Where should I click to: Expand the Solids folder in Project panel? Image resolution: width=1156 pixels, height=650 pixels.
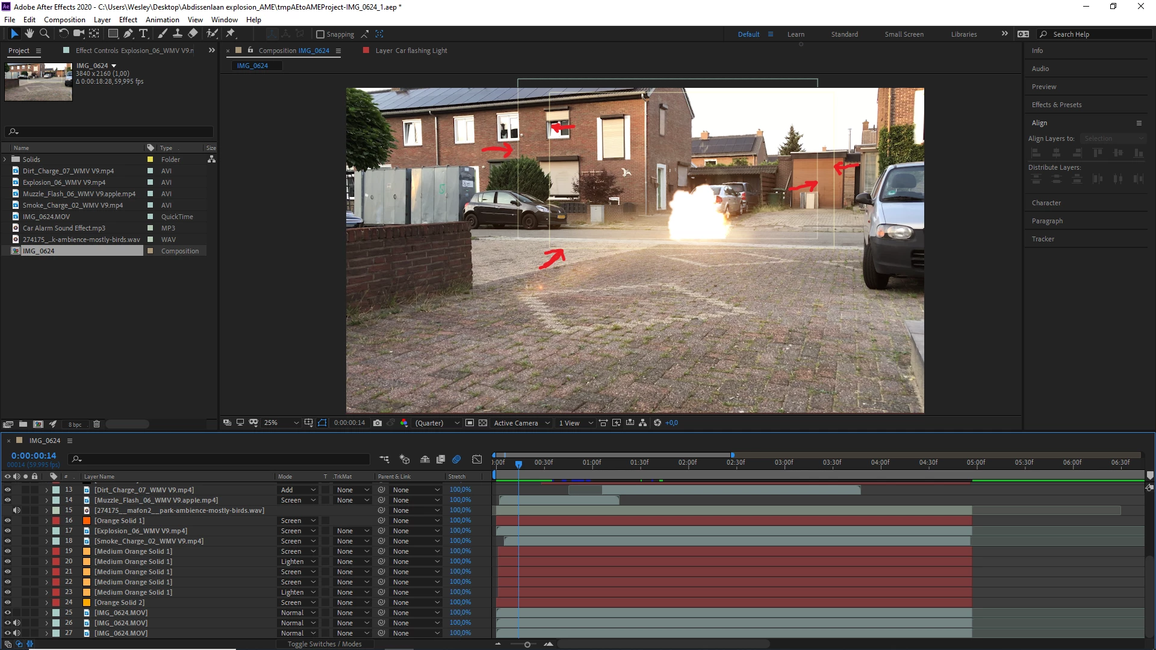click(x=5, y=159)
